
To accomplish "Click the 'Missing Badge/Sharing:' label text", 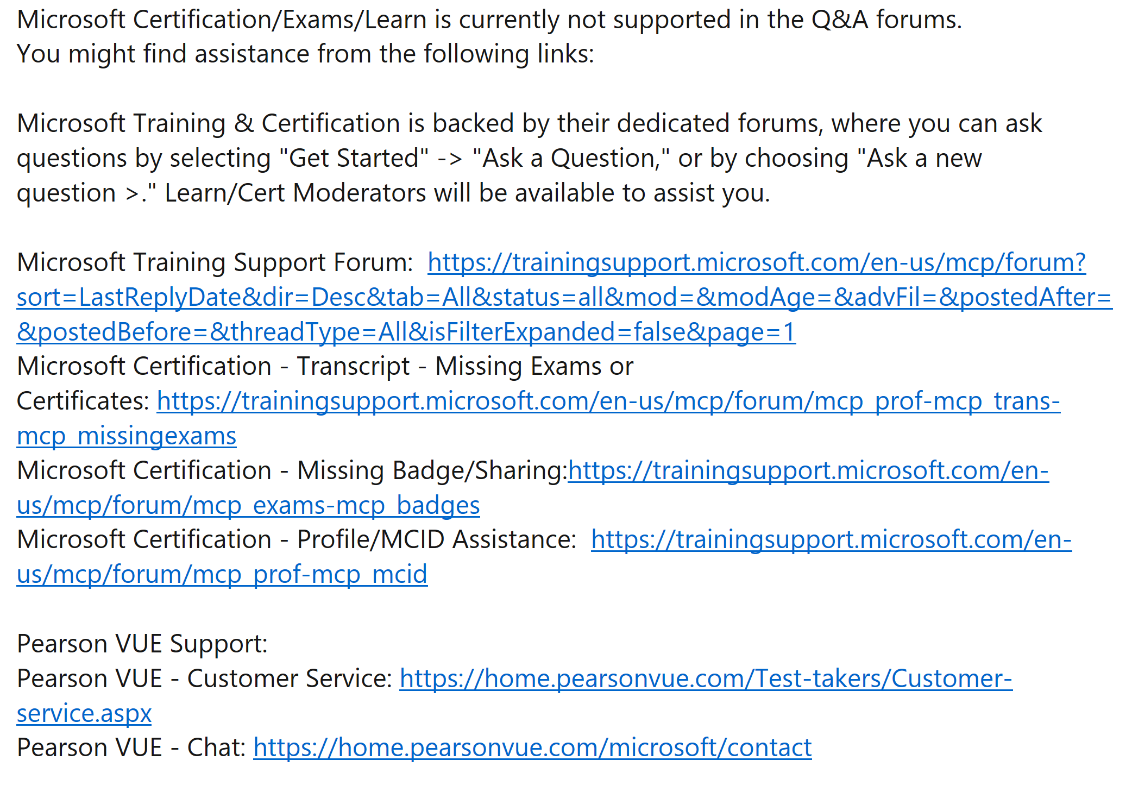I will pyautogui.click(x=432, y=471).
